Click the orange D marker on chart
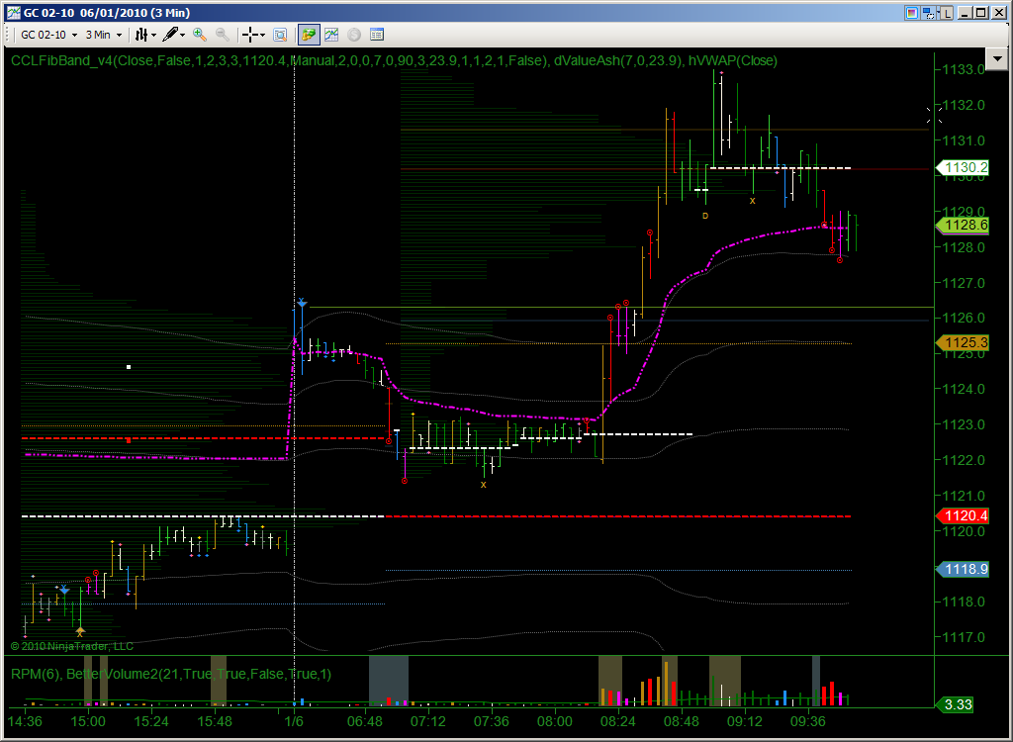 point(705,216)
